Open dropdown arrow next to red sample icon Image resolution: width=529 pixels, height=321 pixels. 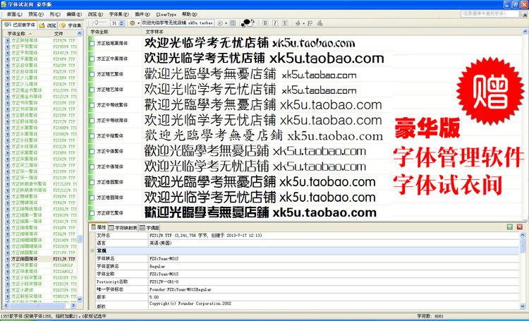click(226, 23)
